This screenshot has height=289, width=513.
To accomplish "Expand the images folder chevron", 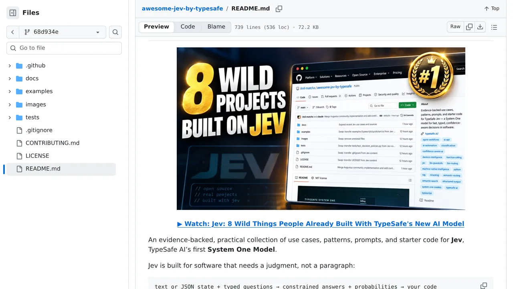I will [x=10, y=105].
